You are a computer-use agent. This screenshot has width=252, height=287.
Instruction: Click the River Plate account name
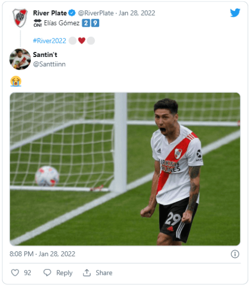tap(50, 13)
